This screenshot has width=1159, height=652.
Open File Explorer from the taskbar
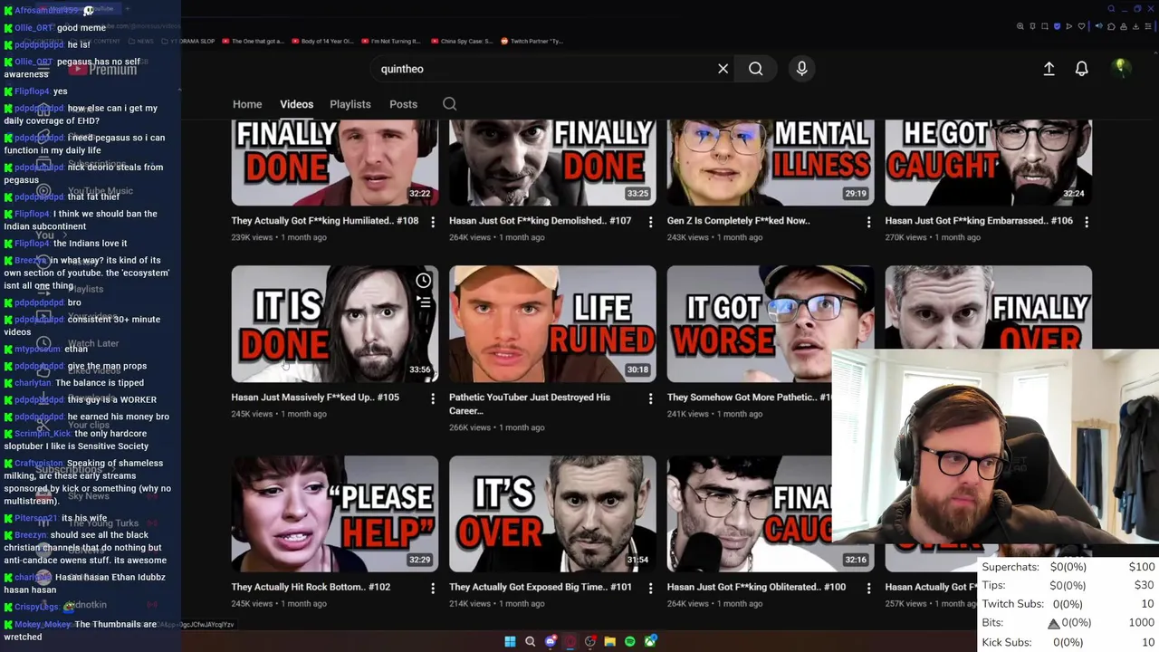point(609,641)
